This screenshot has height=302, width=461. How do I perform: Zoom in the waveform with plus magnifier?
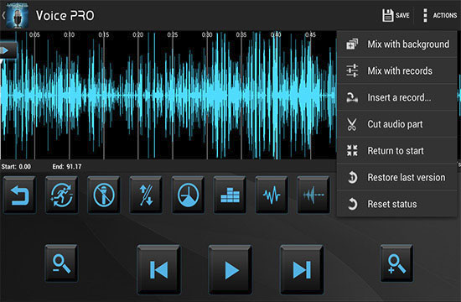tap(397, 263)
